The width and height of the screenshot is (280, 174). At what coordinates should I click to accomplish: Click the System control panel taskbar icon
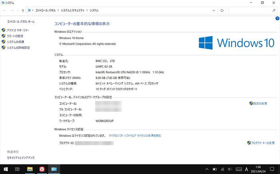(54, 169)
